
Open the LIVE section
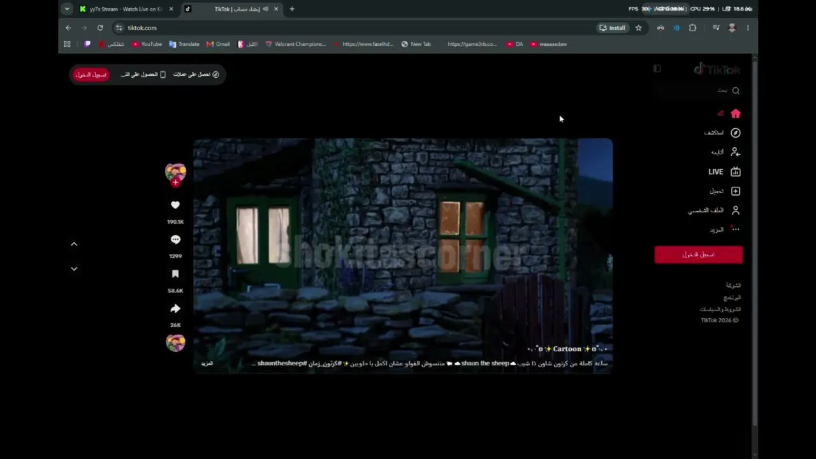[x=724, y=171]
